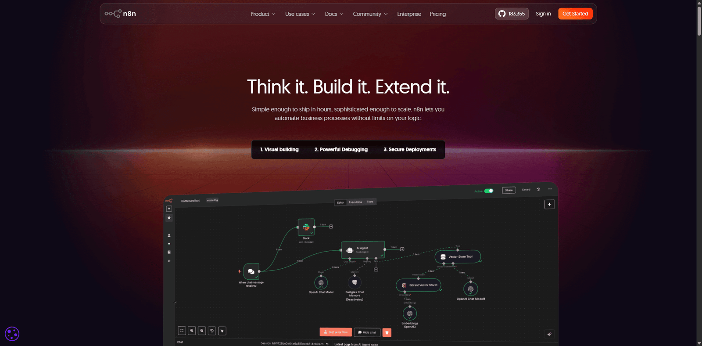Toggle the workflow Active switch
Image resolution: width=702 pixels, height=346 pixels.
(x=489, y=191)
